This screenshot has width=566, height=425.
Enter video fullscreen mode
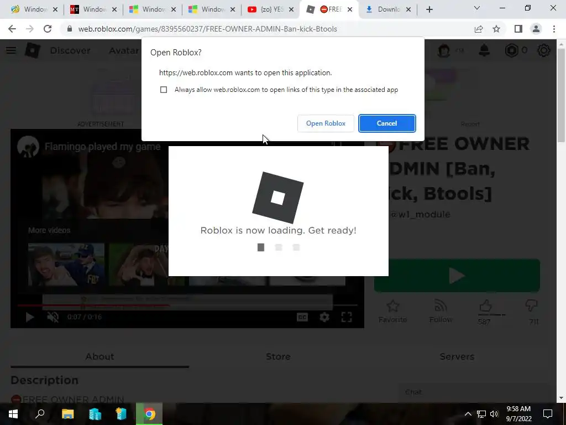click(x=347, y=317)
